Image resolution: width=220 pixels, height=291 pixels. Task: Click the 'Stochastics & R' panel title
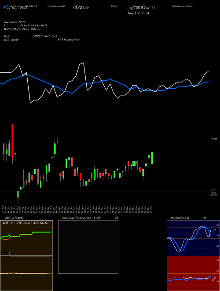[x=180, y=218]
